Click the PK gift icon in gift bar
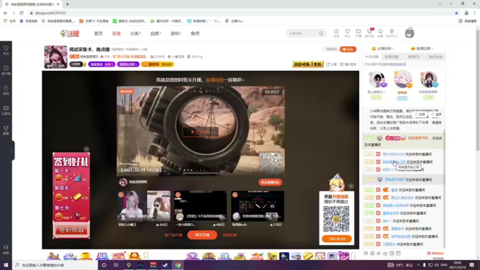 [102, 256]
